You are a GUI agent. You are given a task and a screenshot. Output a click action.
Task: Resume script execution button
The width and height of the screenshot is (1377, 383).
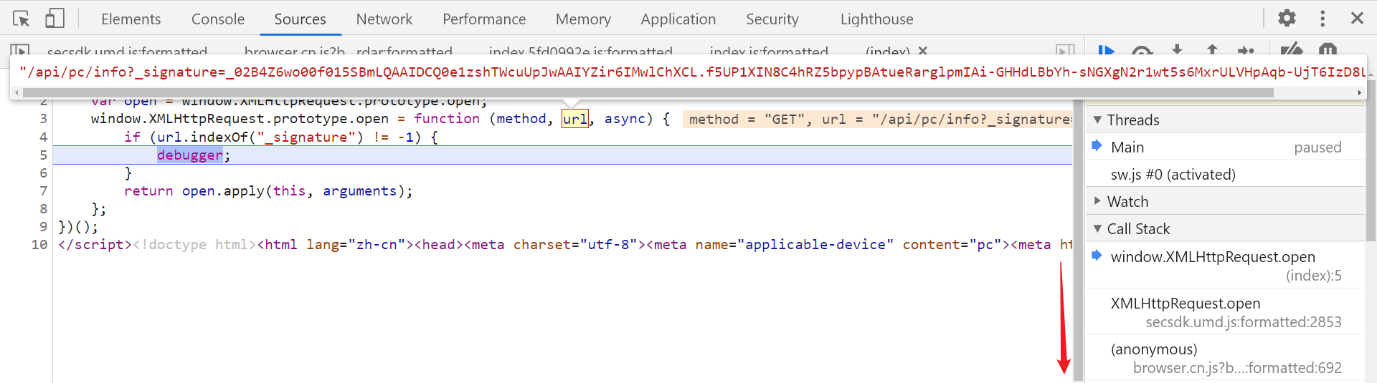point(1107,51)
